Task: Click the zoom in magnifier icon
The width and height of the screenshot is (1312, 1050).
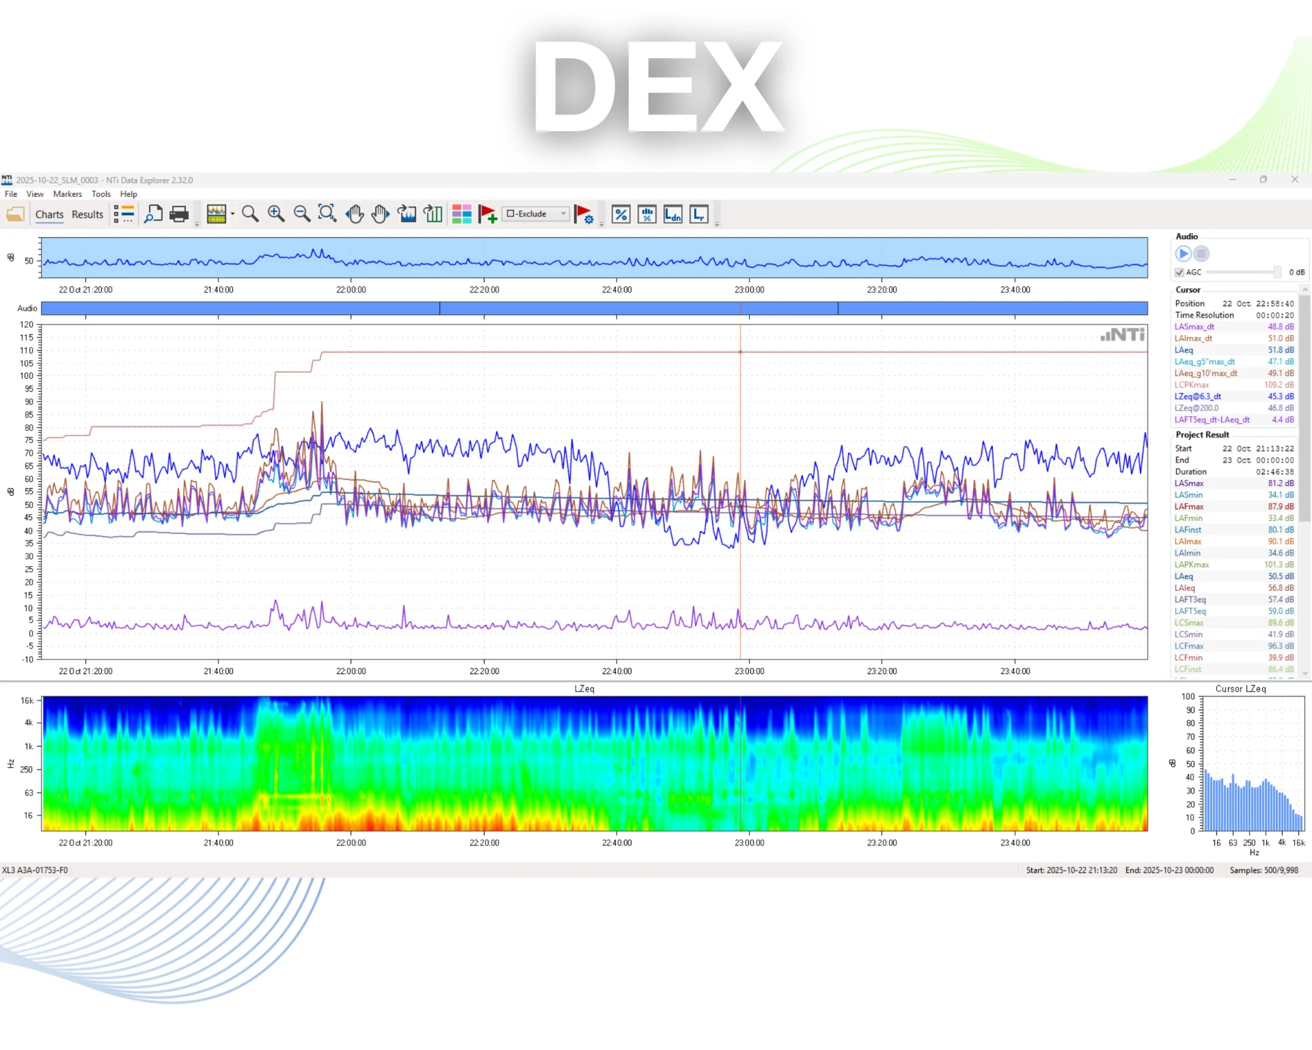Action: pos(276,215)
